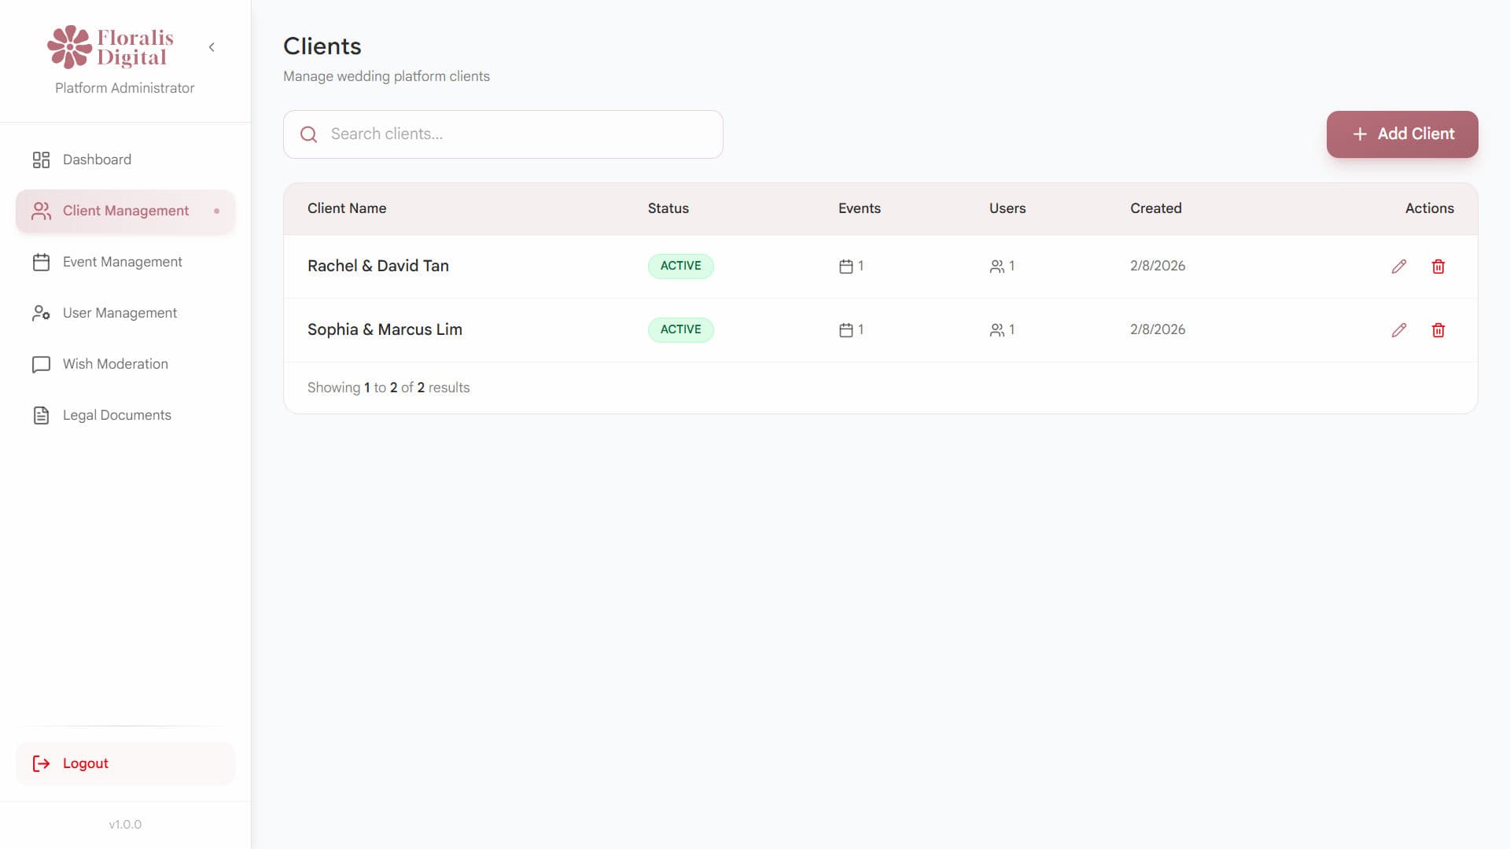Click the Add Client button
Viewport: 1510px width, 849px height.
click(x=1402, y=134)
